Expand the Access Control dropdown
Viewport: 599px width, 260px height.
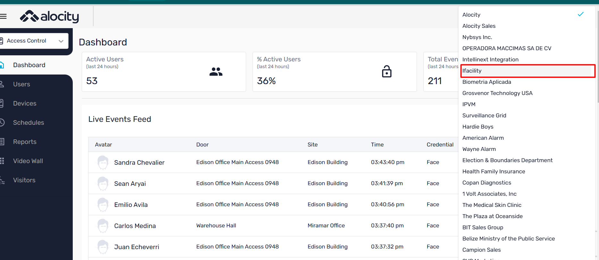click(34, 41)
